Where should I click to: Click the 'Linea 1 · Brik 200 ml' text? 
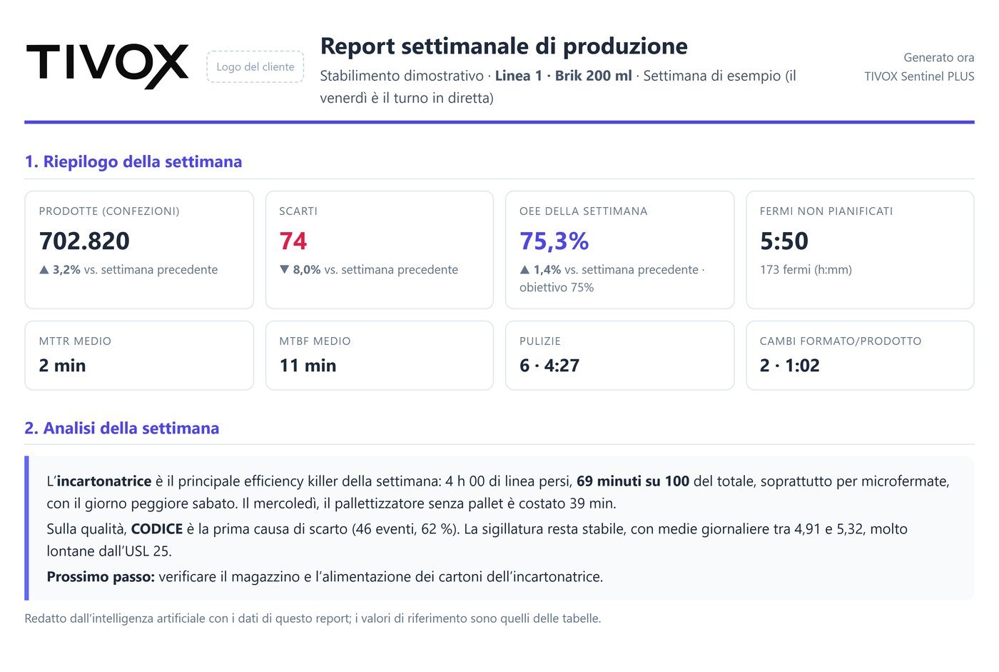coord(564,76)
